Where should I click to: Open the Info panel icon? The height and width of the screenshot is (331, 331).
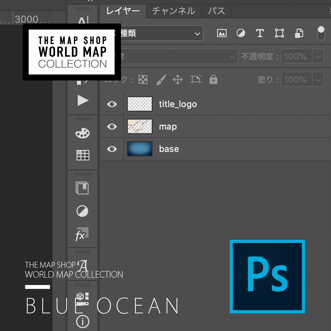coord(82,322)
